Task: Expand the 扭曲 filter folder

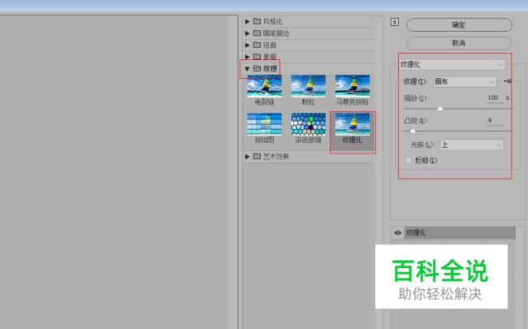Action: [247, 45]
